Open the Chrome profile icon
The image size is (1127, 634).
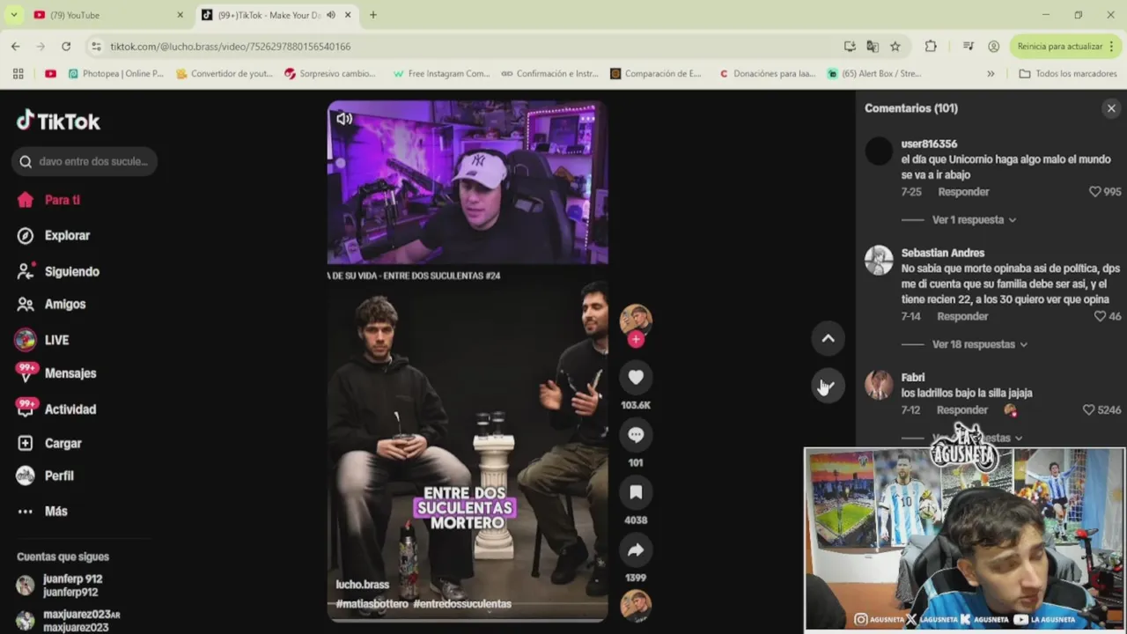[994, 46]
